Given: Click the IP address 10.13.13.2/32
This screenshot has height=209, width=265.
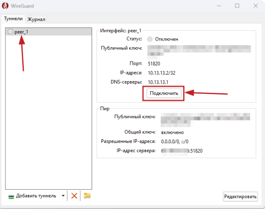Looking at the screenshot, I should click(162, 73).
